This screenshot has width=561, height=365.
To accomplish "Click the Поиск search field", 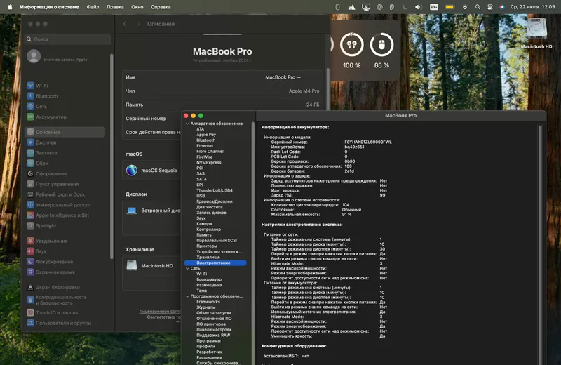I will [x=68, y=39].
